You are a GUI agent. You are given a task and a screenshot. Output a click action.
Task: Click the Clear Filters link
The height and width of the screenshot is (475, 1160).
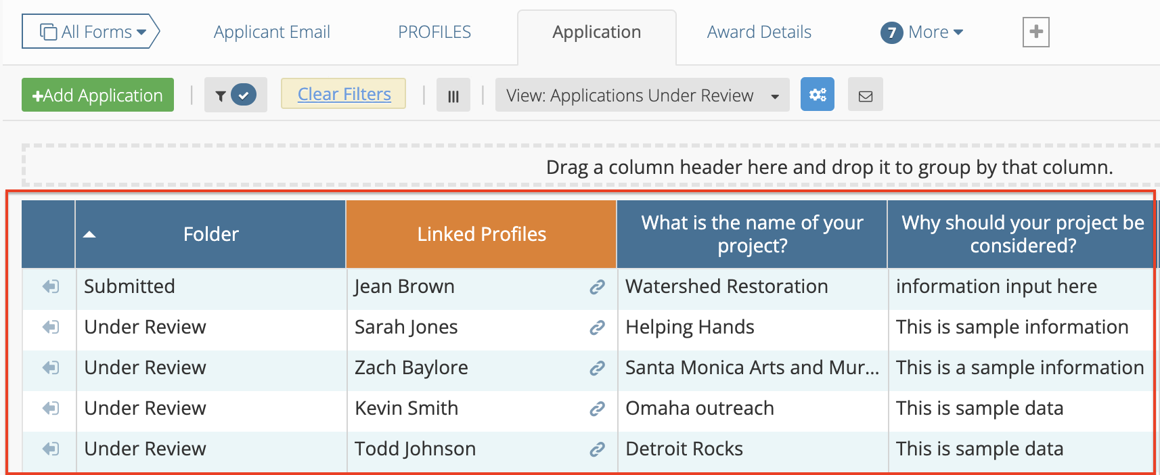pos(344,94)
